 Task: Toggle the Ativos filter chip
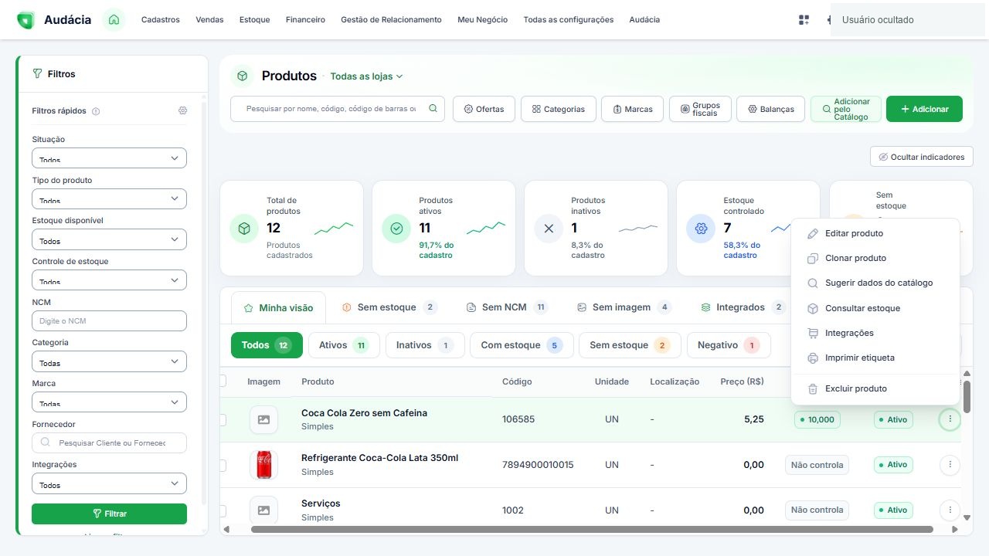344,345
